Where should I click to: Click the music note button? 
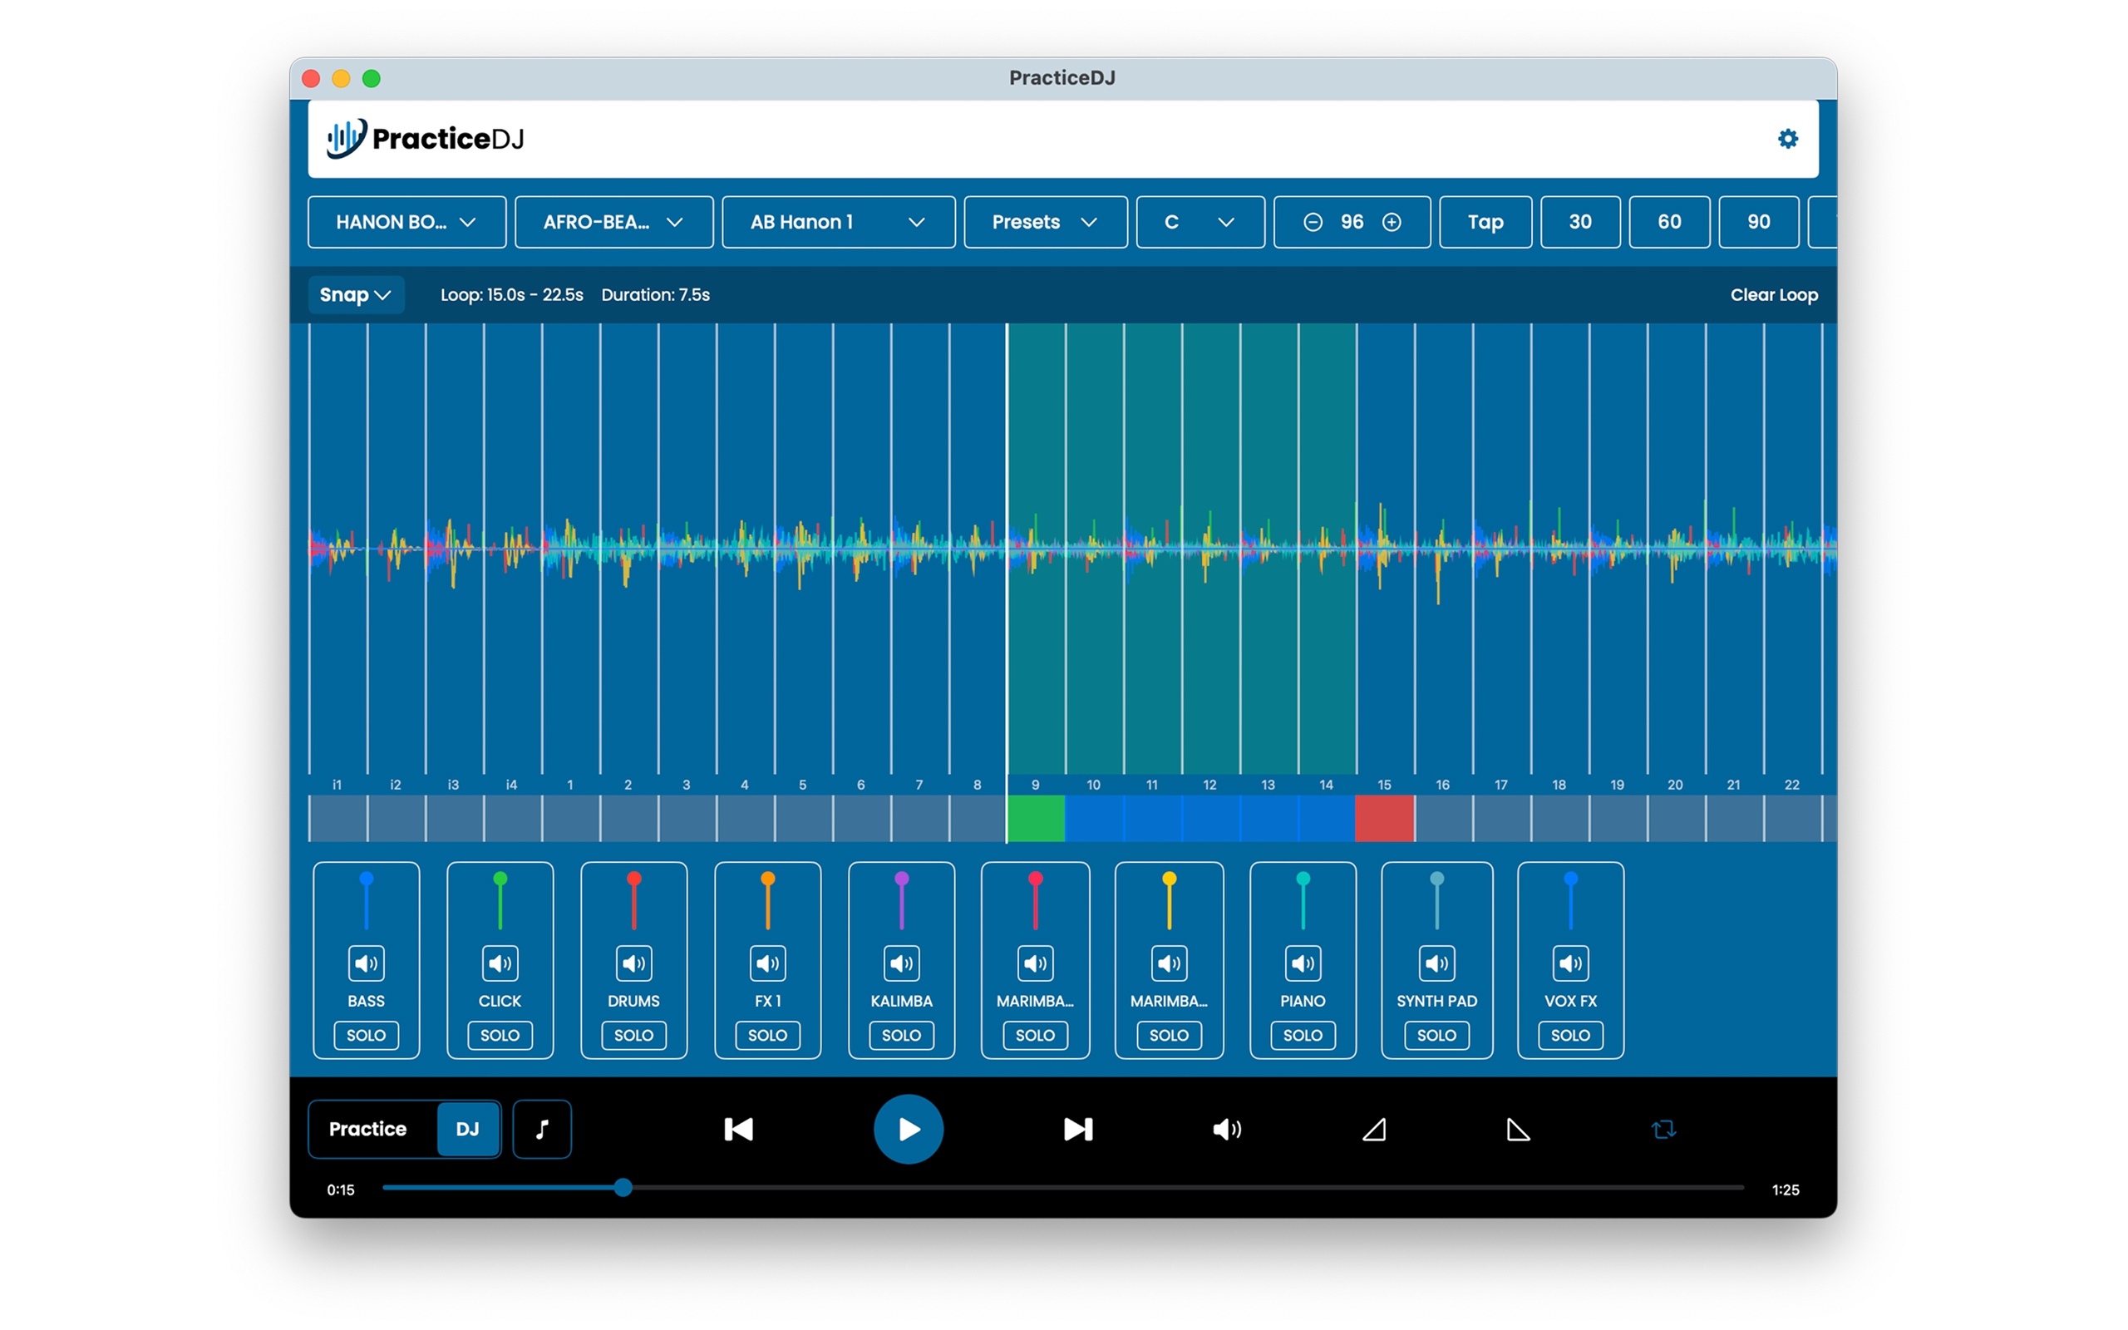[542, 1130]
